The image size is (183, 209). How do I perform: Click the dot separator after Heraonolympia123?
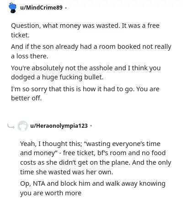coord(91,126)
